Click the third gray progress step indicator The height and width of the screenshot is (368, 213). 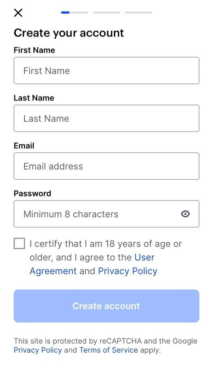tap(138, 13)
